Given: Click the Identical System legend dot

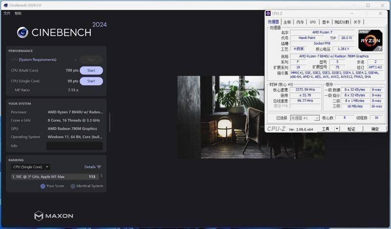Looking at the screenshot, I should [x=73, y=186].
